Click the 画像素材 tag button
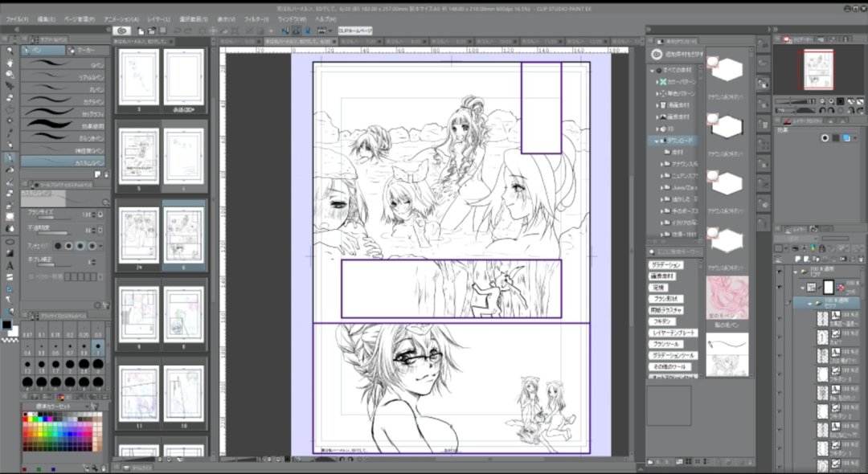868x474 pixels. tap(662, 276)
